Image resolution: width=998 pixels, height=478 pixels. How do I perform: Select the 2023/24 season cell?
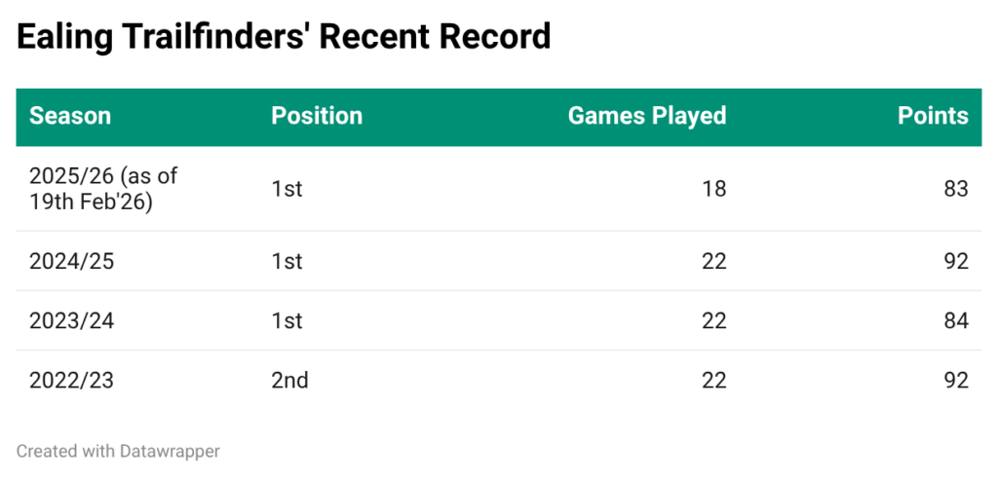[x=71, y=320]
